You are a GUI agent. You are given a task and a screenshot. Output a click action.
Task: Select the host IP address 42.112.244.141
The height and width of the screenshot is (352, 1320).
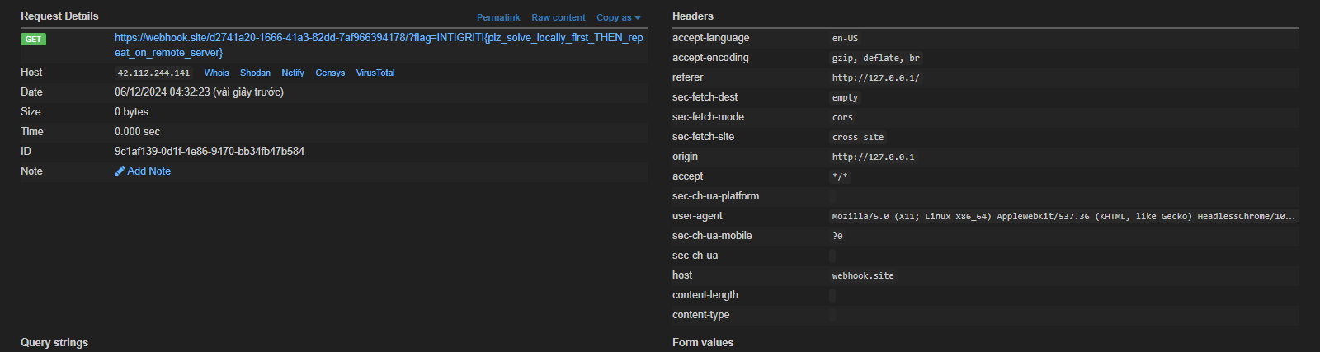click(153, 73)
